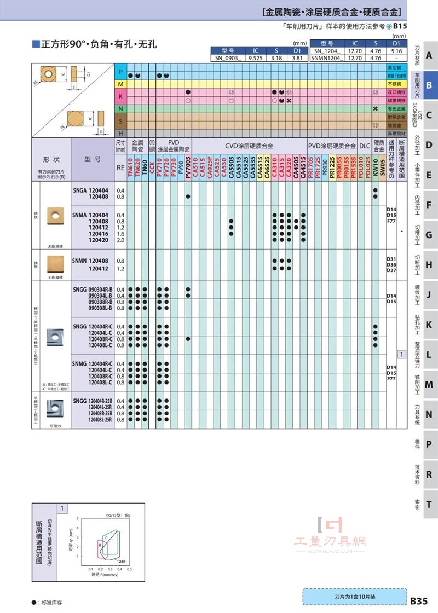Image resolution: width=438 pixels, height=613 pixels.
Task: Click the brown S material row label
Action: 120,121
